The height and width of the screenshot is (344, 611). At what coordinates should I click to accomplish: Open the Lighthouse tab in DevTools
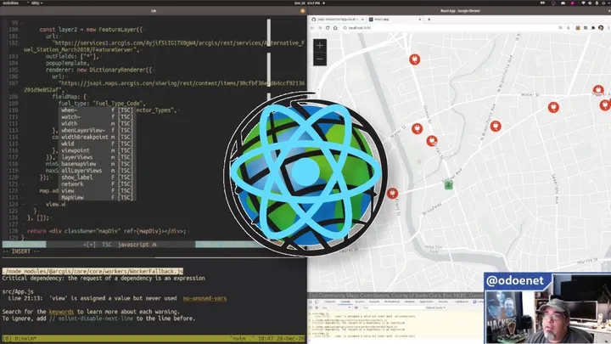[x=462, y=302]
